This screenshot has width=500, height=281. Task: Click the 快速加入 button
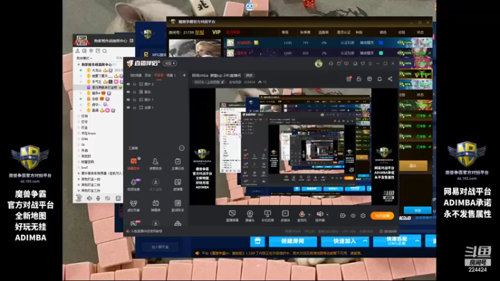pyautogui.click(x=344, y=241)
